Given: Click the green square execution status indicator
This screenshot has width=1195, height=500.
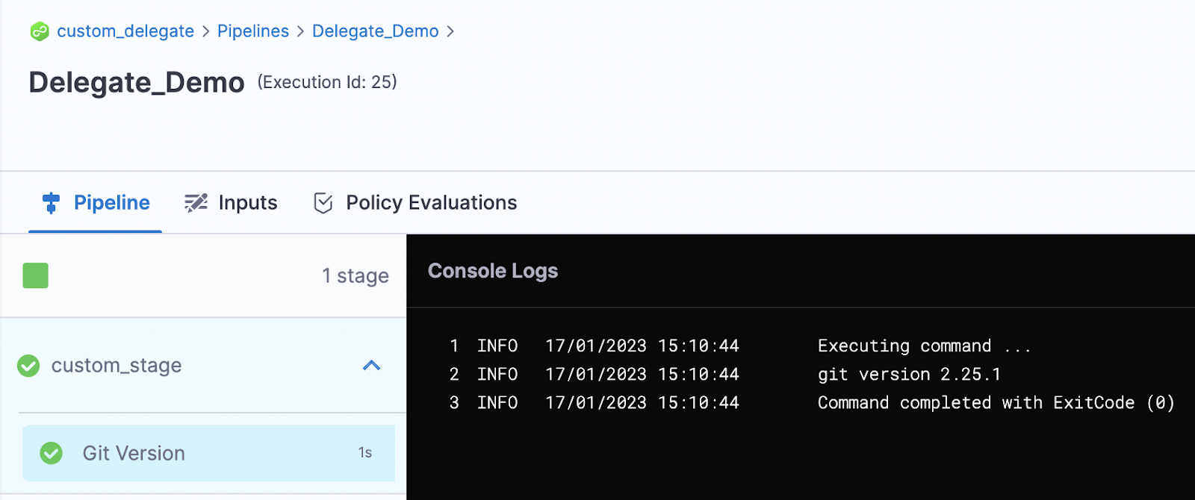Looking at the screenshot, I should coord(35,275).
